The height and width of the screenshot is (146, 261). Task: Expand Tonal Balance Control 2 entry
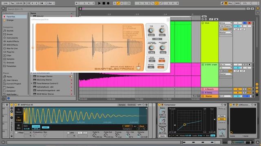32,84
